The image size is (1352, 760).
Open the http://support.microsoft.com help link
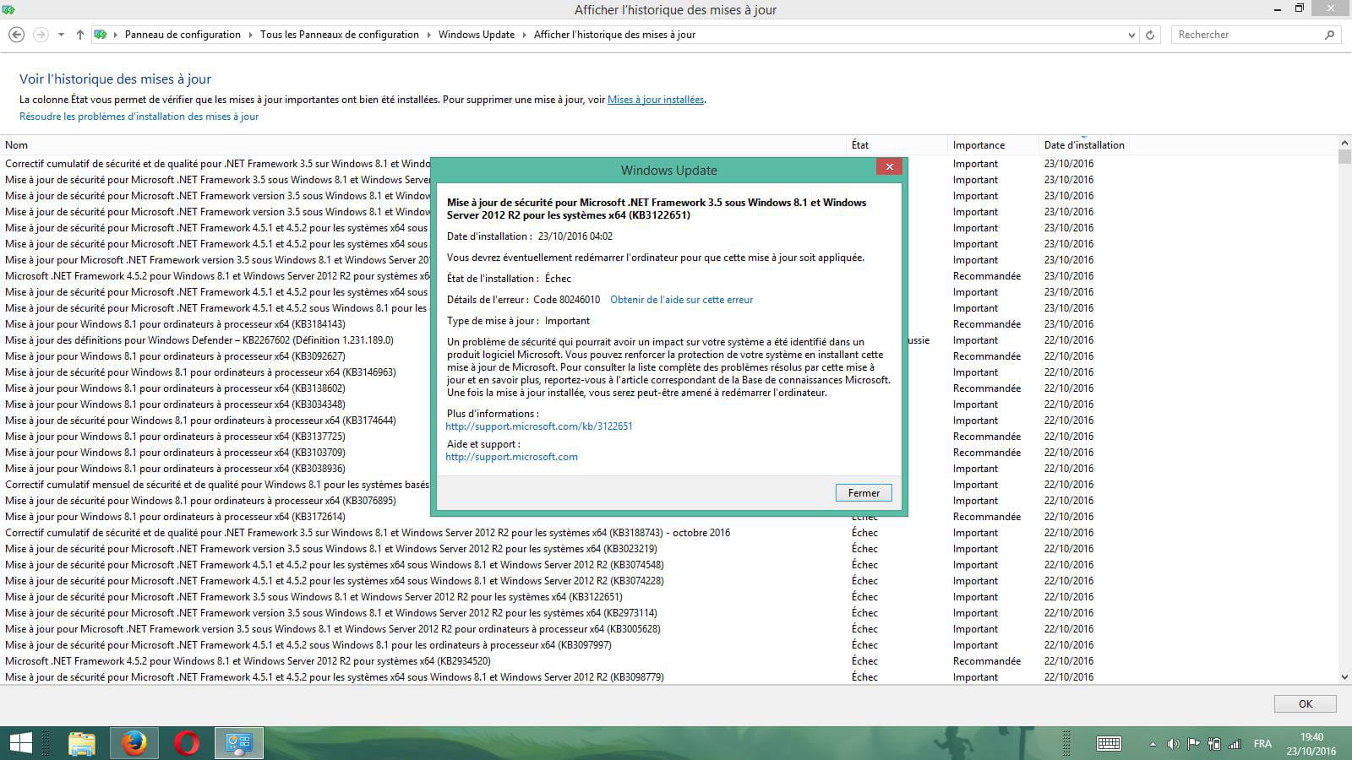512,457
